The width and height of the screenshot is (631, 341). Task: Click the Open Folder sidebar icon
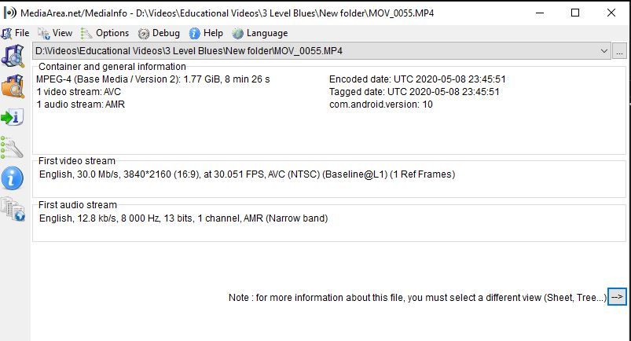click(x=13, y=86)
